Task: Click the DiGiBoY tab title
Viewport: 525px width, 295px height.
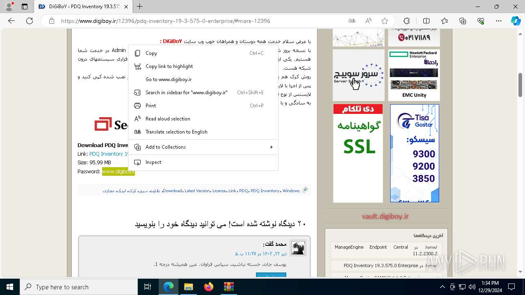Action: [x=84, y=7]
